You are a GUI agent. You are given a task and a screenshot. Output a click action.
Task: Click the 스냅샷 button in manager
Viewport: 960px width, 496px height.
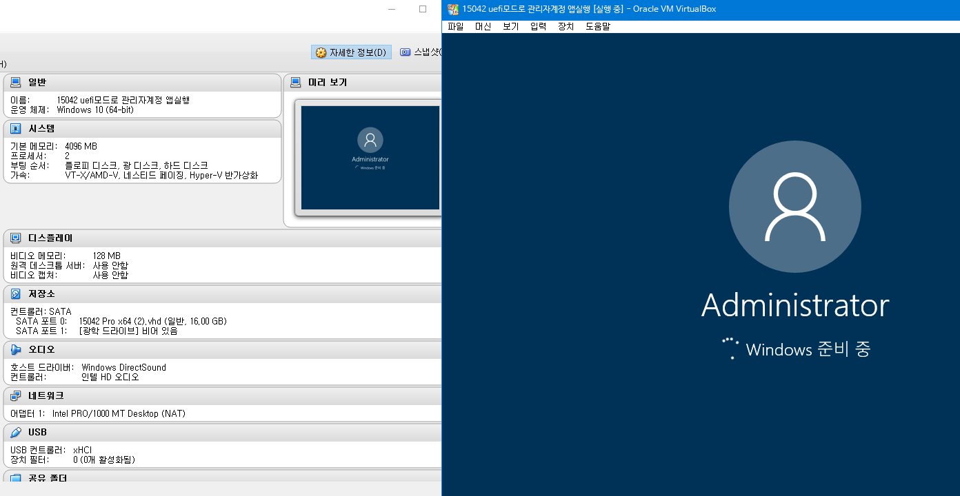419,52
